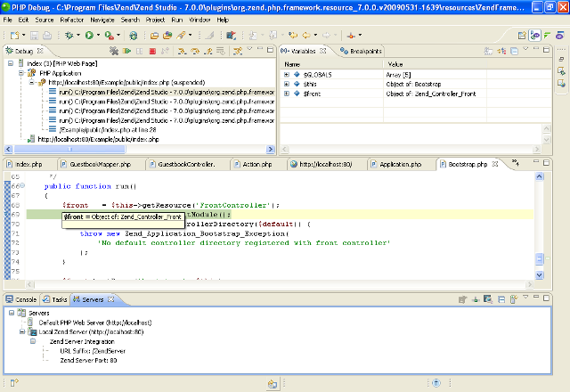Click the Step Return icon
This screenshot has height=392, width=570.
(208, 52)
